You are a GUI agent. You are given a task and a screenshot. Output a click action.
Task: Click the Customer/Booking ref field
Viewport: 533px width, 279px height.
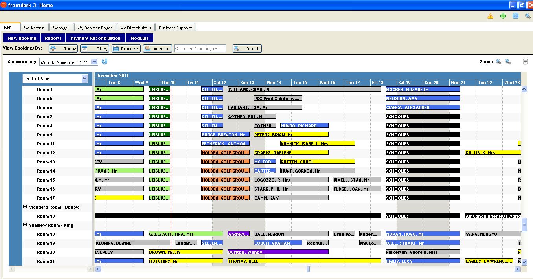point(200,48)
